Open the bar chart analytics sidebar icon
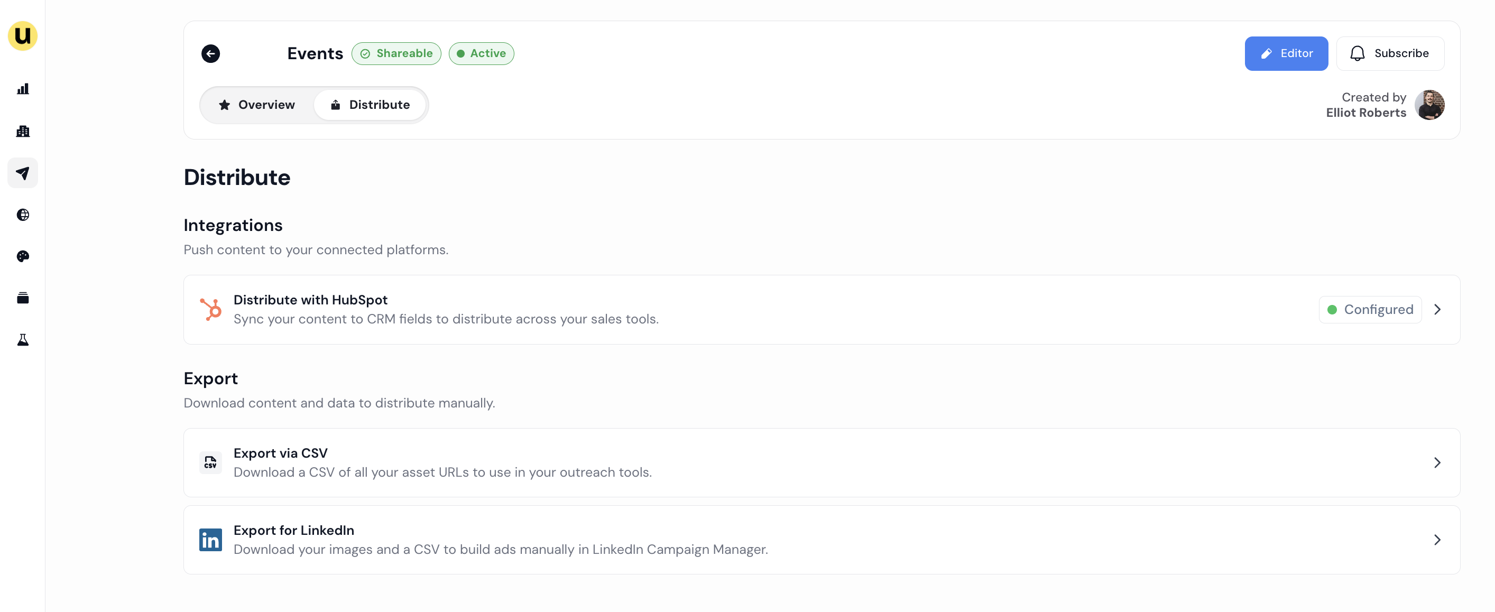The image size is (1495, 612). 23,89
